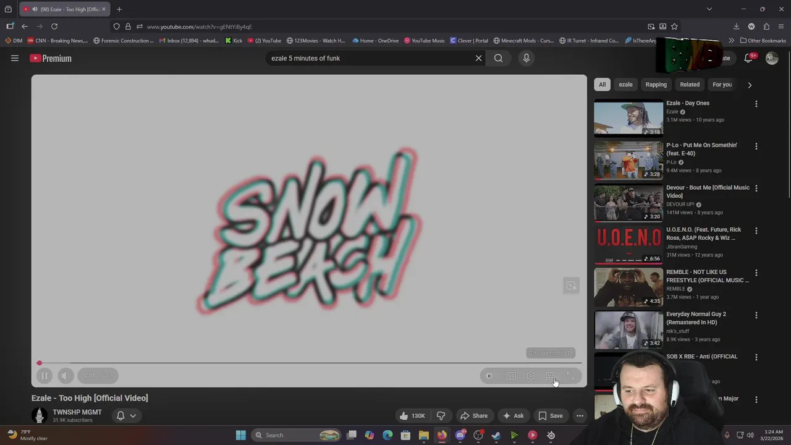Open the YouTube hamburger guide menu

(x=15, y=58)
